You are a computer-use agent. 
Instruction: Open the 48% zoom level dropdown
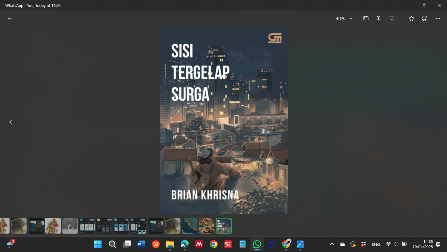(344, 18)
